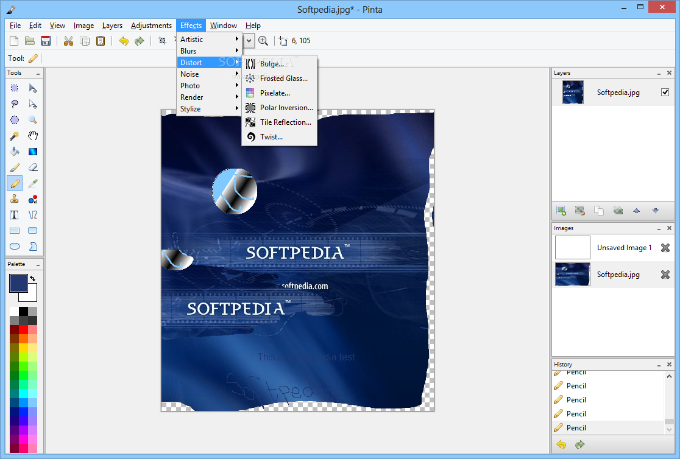
Task: Select the Gradient tool
Action: (32, 152)
